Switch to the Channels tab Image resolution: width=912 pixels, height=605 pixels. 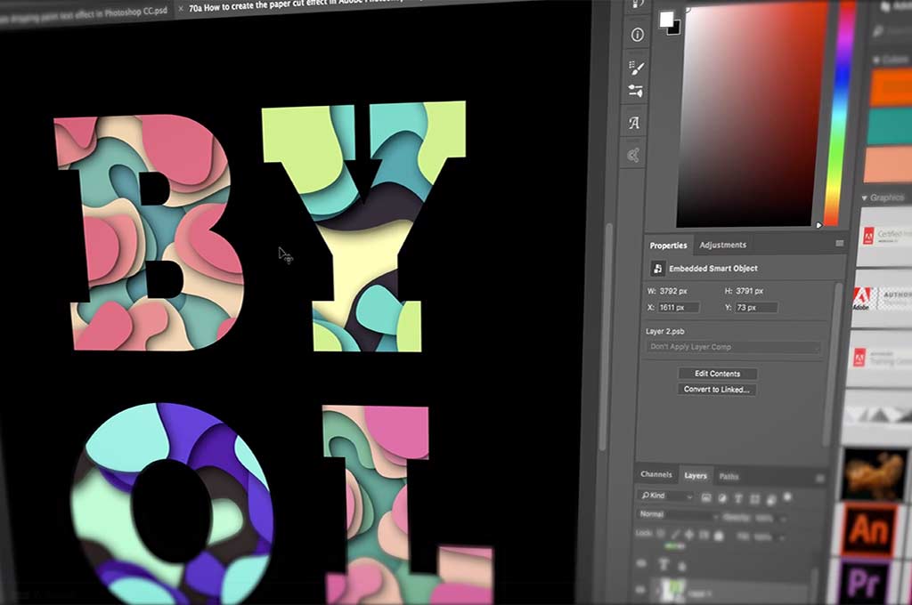click(x=656, y=474)
